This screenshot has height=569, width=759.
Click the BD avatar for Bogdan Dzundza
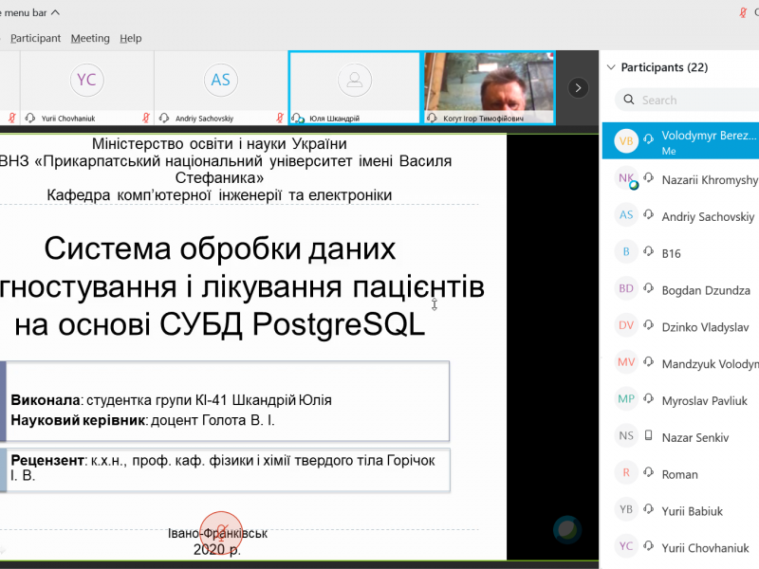pyautogui.click(x=626, y=289)
